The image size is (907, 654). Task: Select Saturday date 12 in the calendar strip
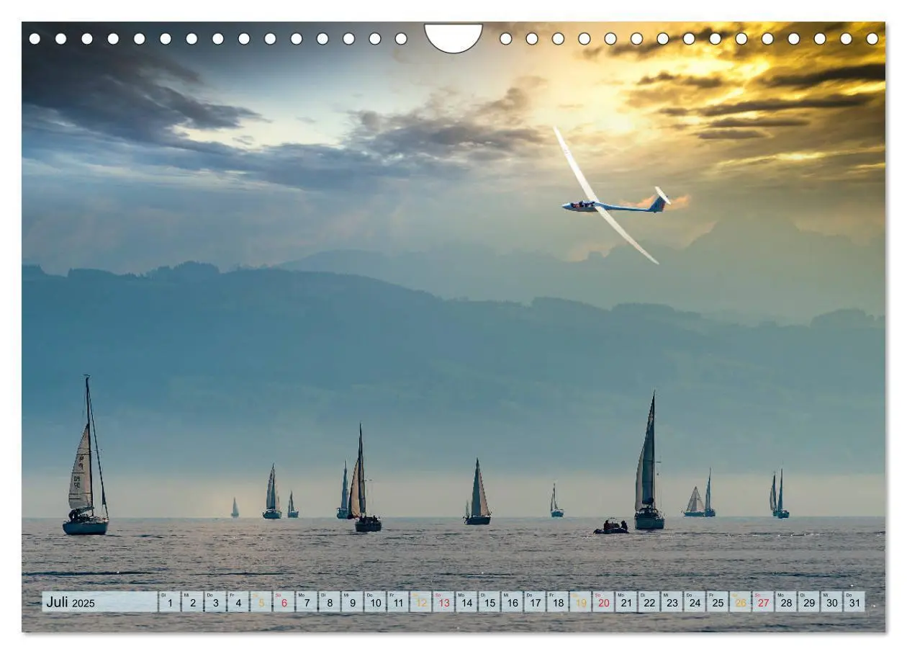click(420, 602)
